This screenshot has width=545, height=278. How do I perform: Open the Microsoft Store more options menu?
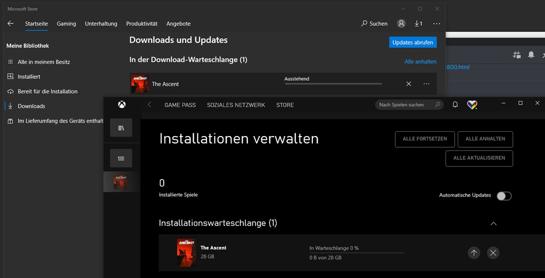[x=437, y=23]
